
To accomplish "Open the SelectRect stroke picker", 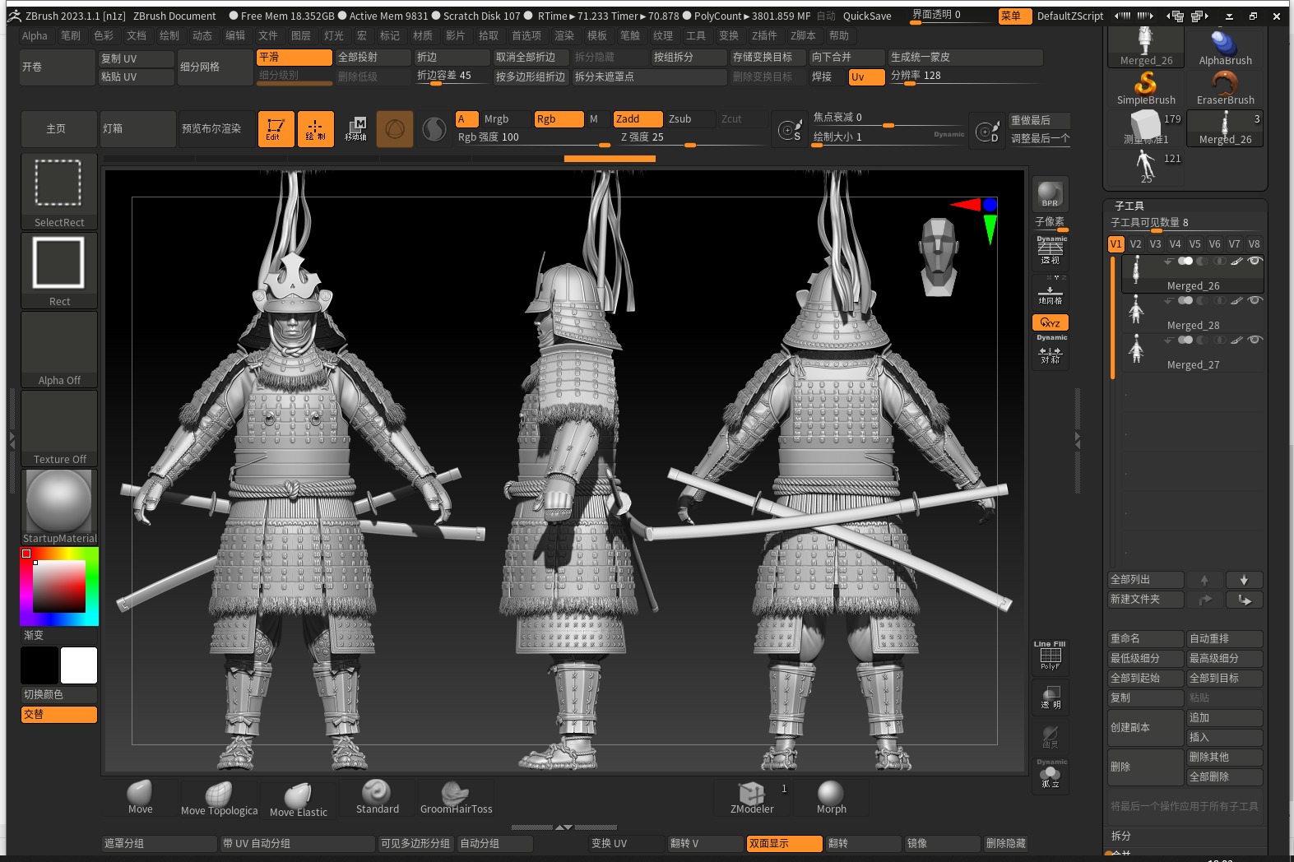I will tap(59, 191).
